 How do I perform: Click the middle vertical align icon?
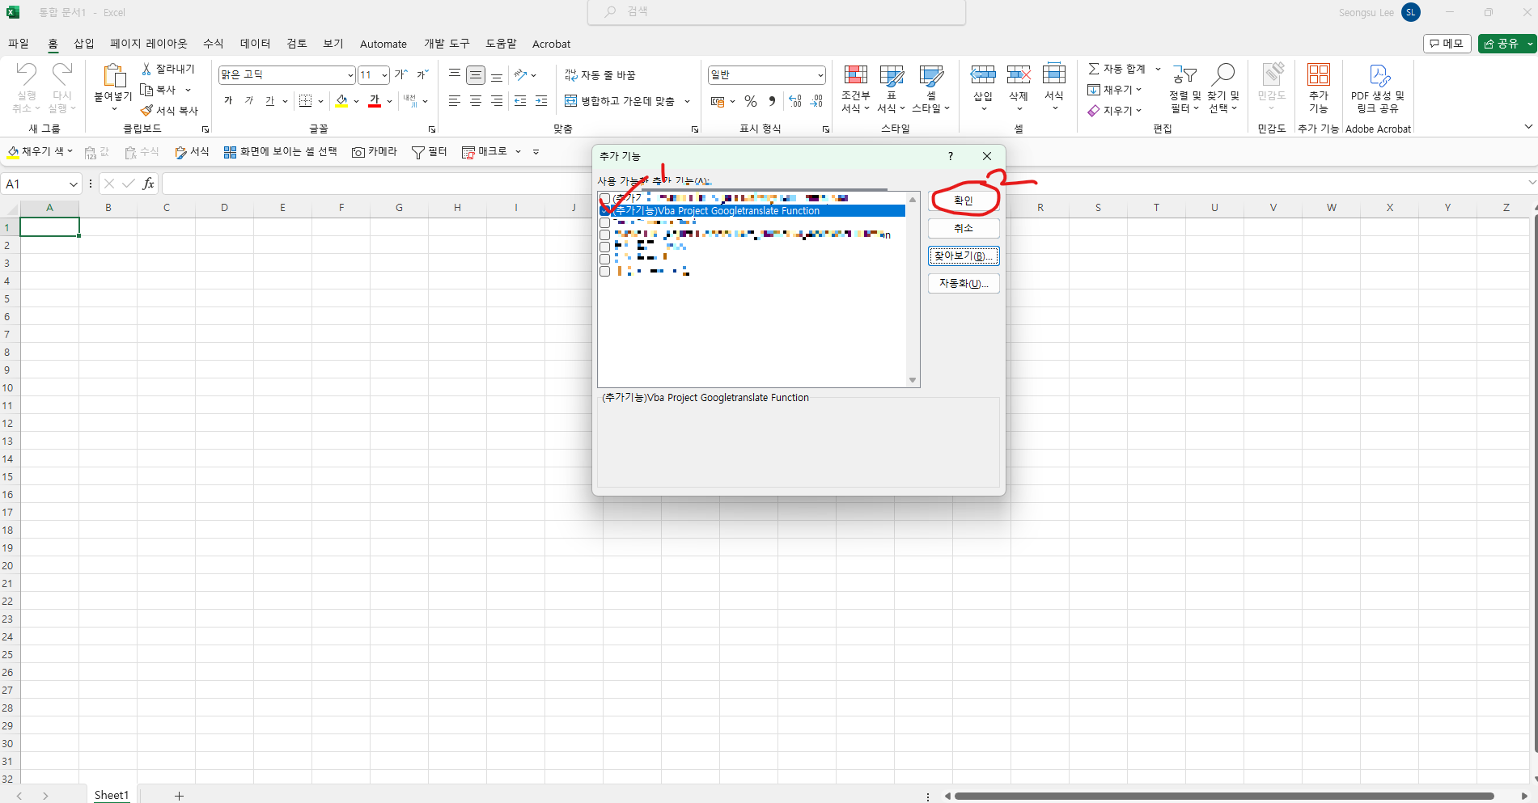tap(476, 75)
